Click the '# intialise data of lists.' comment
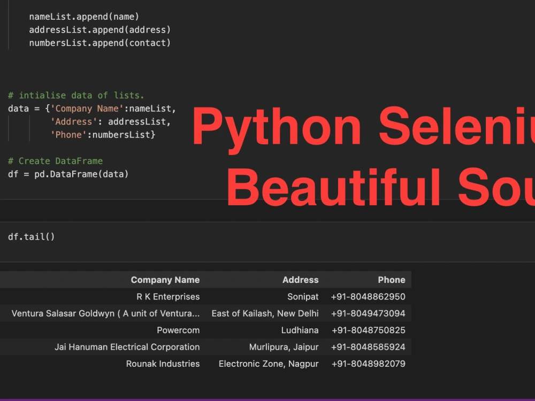535x401 pixels. [76, 95]
